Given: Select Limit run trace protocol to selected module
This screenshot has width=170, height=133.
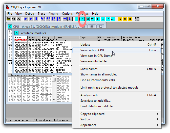Looking at the screenshot, I should (116, 88).
